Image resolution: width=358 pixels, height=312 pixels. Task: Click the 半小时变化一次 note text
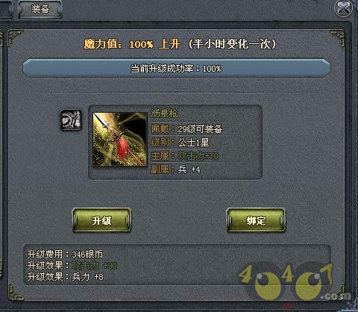[232, 44]
